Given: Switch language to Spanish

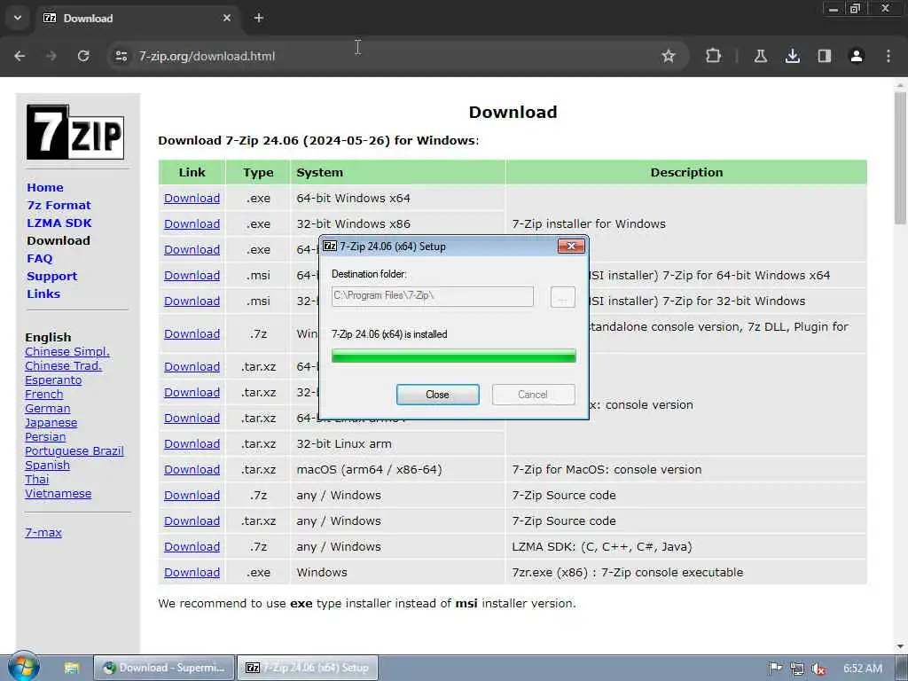Looking at the screenshot, I should pos(48,465).
